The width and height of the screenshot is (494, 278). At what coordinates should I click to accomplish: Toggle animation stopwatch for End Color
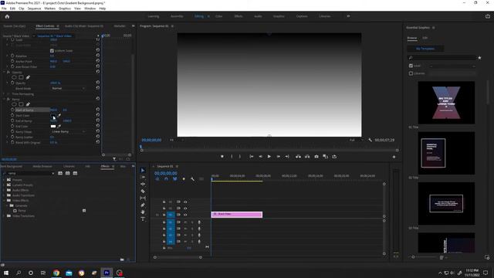coord(12,126)
